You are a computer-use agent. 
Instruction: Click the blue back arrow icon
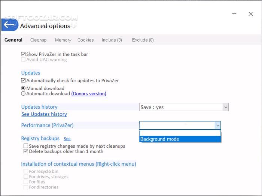tap(9, 25)
